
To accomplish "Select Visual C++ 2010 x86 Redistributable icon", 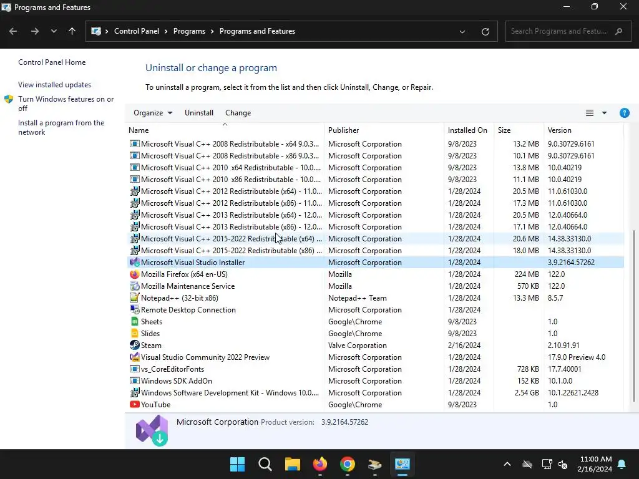I will click(134, 179).
